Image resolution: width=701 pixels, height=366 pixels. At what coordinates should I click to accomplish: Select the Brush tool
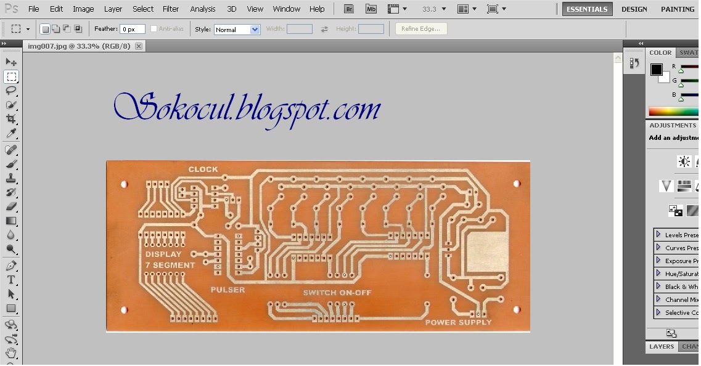pyautogui.click(x=11, y=164)
